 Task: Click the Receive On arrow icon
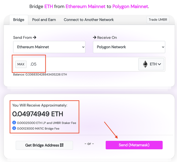tap(95, 37)
